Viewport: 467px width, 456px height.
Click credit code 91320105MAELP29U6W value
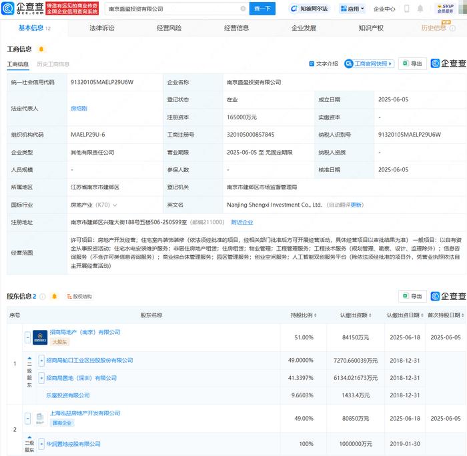coord(102,82)
